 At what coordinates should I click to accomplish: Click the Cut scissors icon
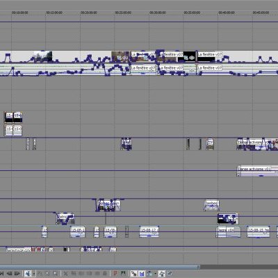65,274
